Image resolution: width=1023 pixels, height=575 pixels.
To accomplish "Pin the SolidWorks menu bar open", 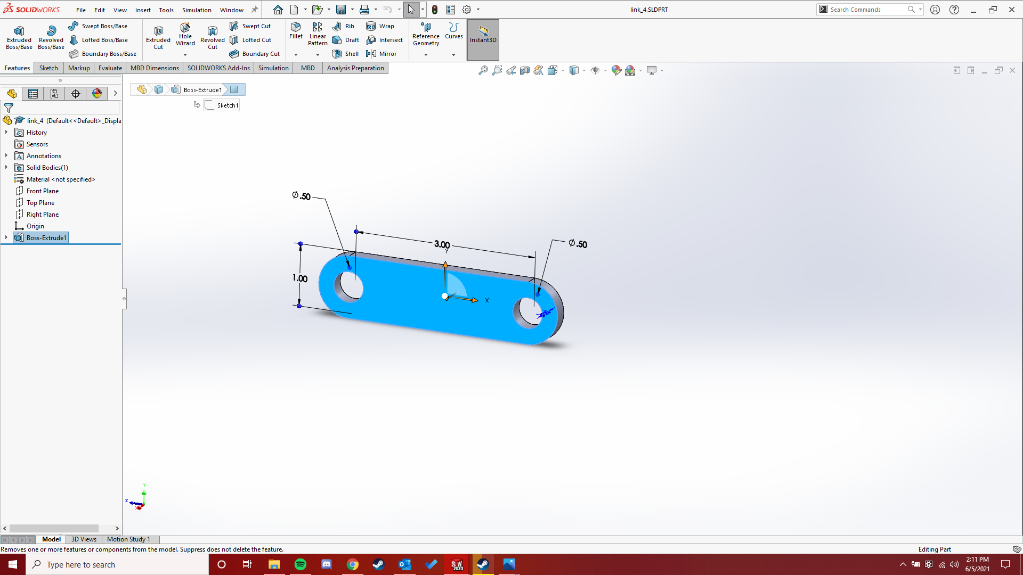I will pos(255,9).
